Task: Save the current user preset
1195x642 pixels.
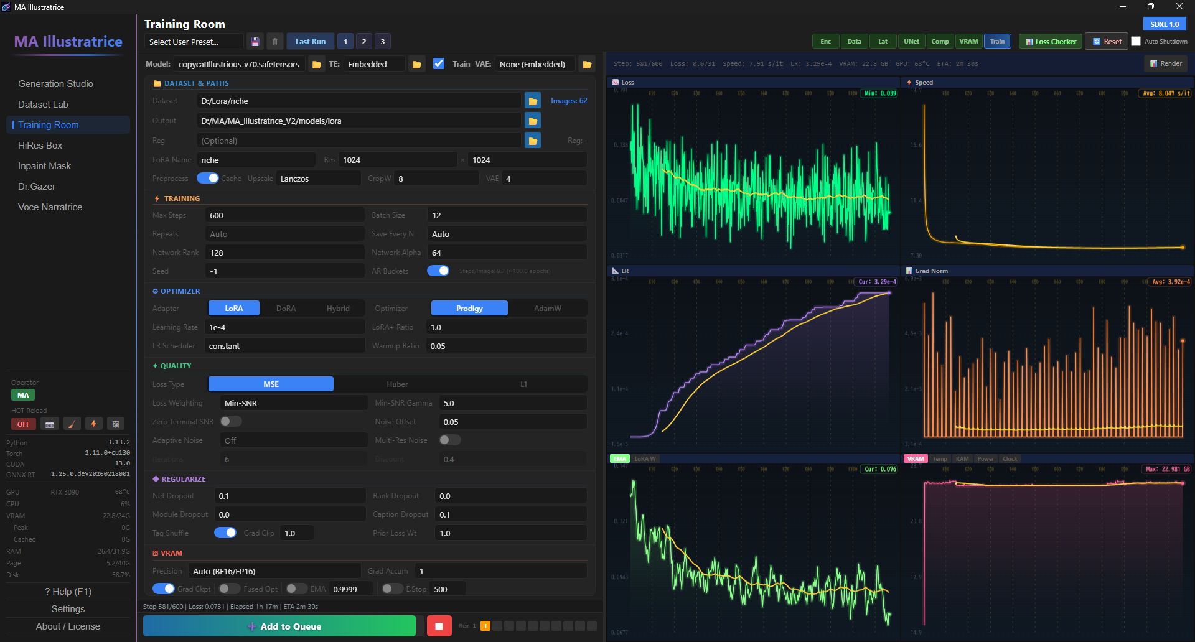Action: [x=255, y=42]
